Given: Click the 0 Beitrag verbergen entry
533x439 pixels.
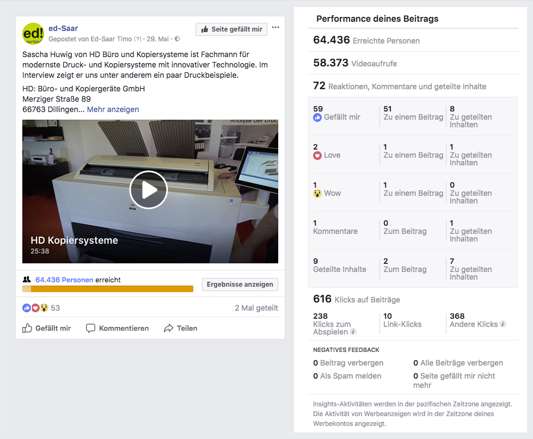Looking at the screenshot, I should [348, 363].
